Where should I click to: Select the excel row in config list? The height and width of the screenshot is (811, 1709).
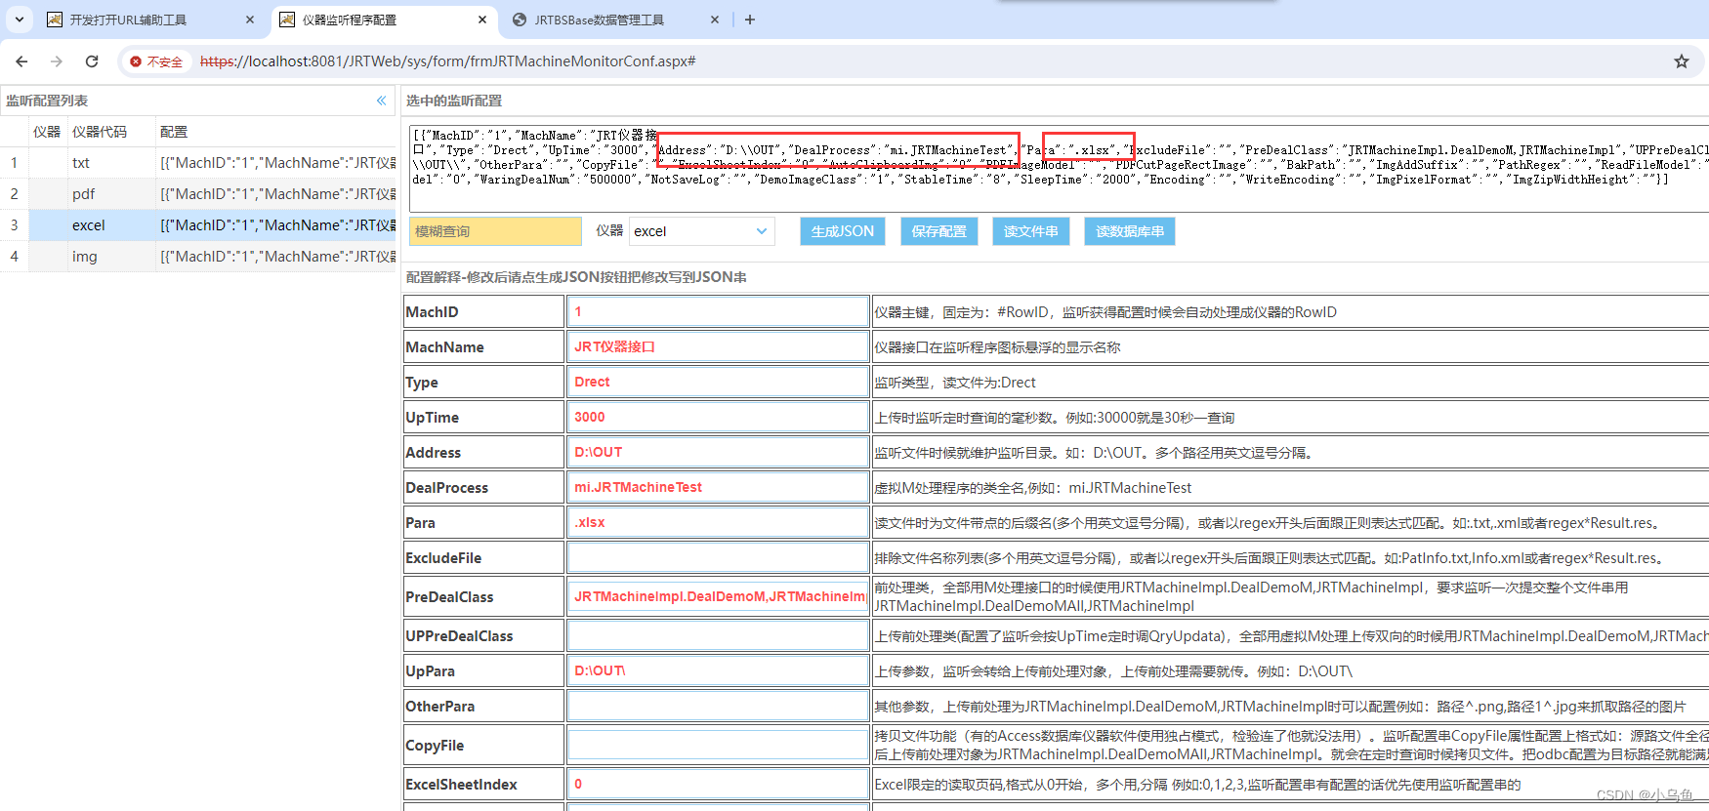tap(197, 225)
